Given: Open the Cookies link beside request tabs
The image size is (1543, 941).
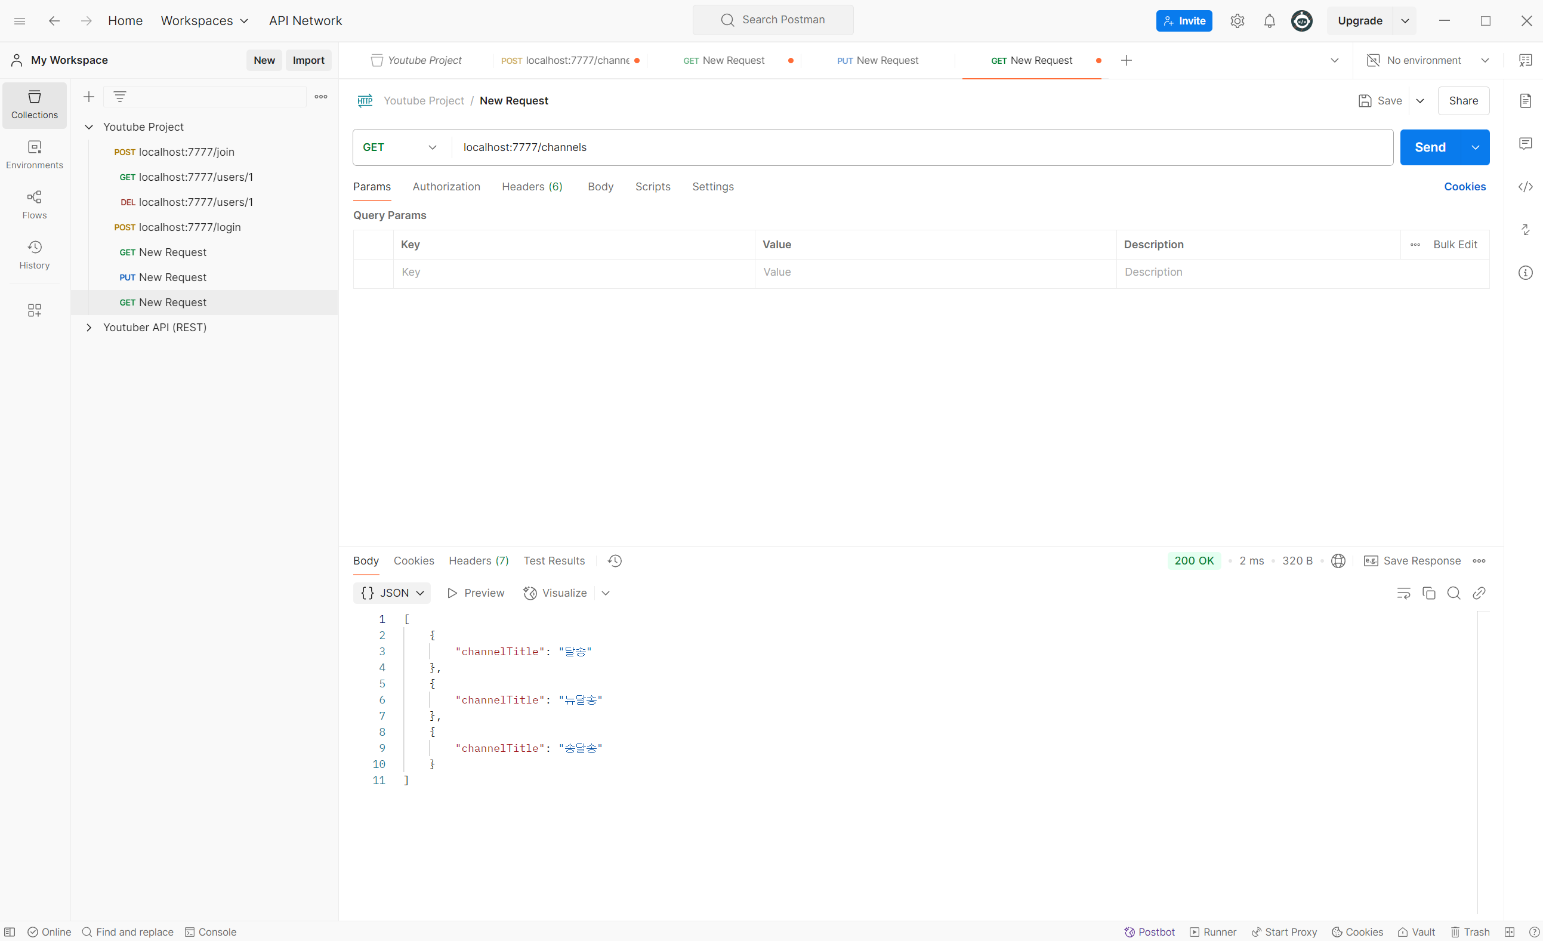Looking at the screenshot, I should click(x=1465, y=187).
